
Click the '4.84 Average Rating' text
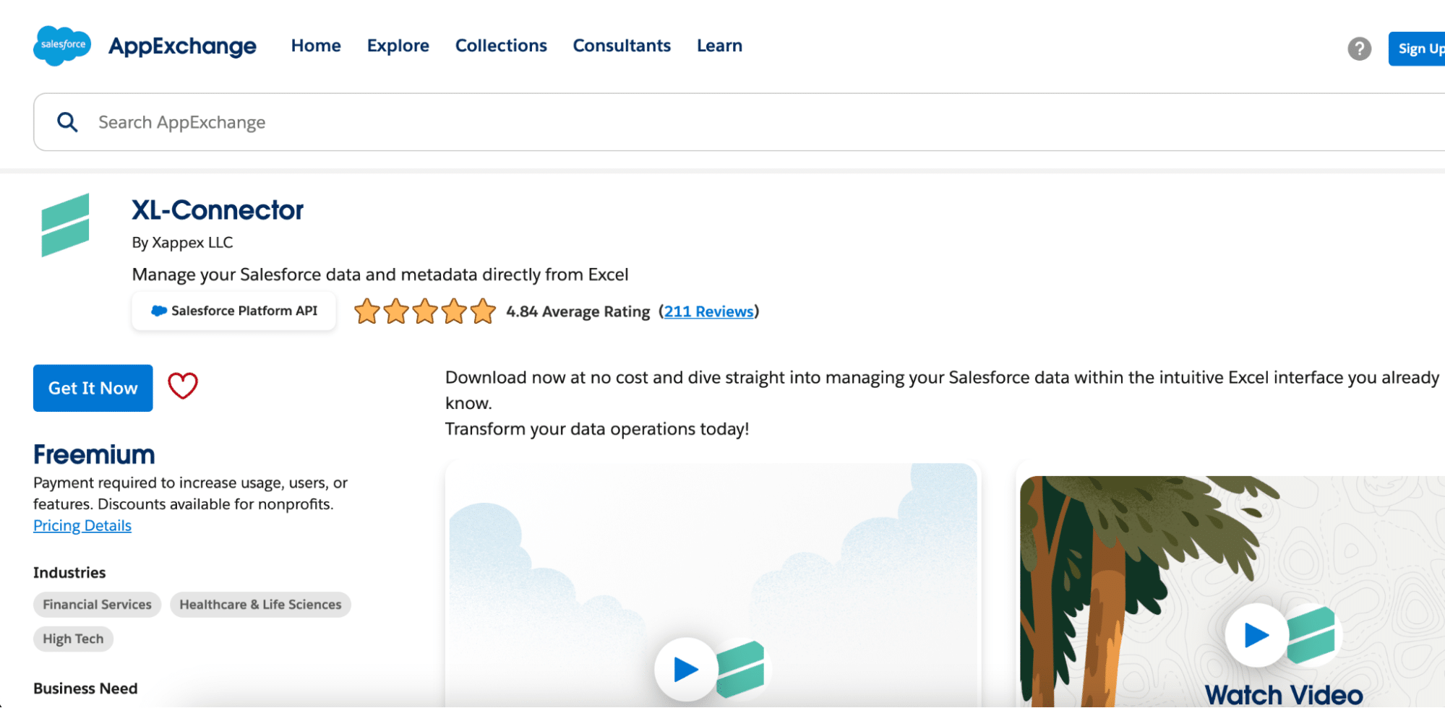point(578,311)
